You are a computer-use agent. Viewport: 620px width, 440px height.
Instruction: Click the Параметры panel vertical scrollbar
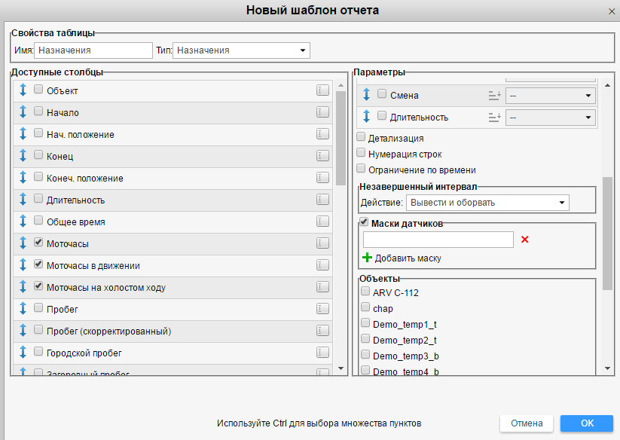tap(607, 234)
